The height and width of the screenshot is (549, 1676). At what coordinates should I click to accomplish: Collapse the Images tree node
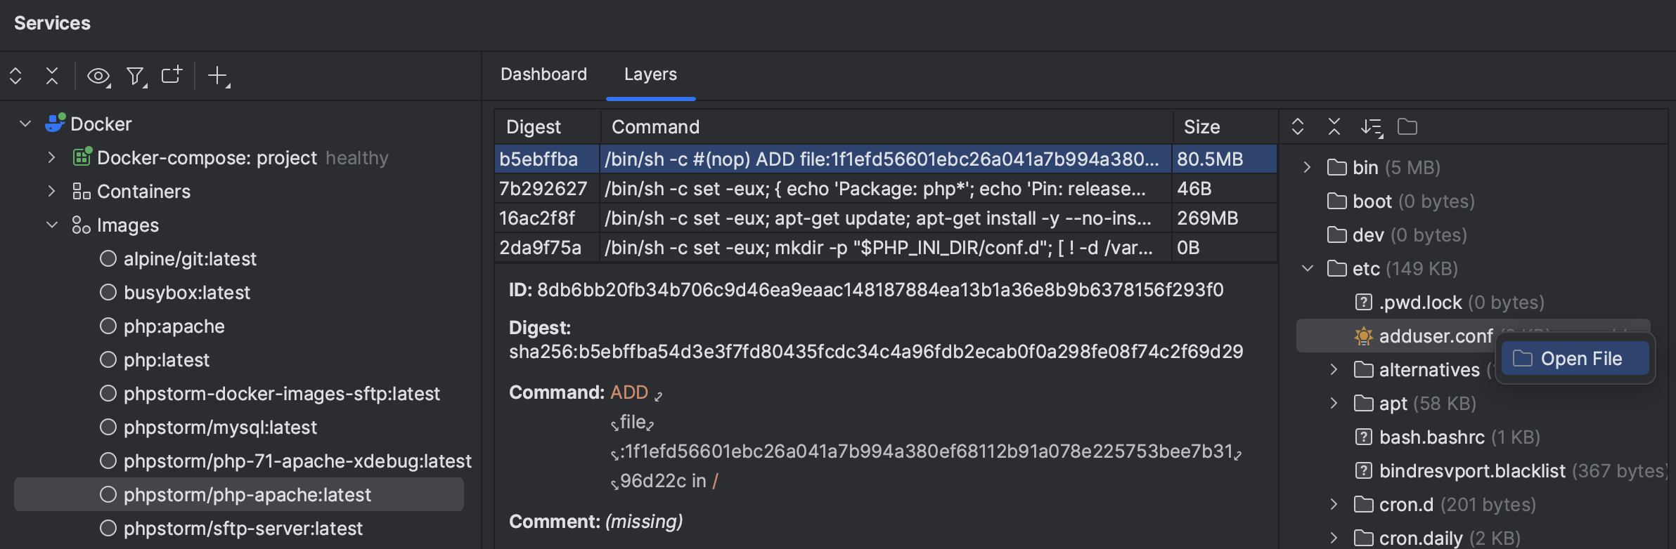51,225
